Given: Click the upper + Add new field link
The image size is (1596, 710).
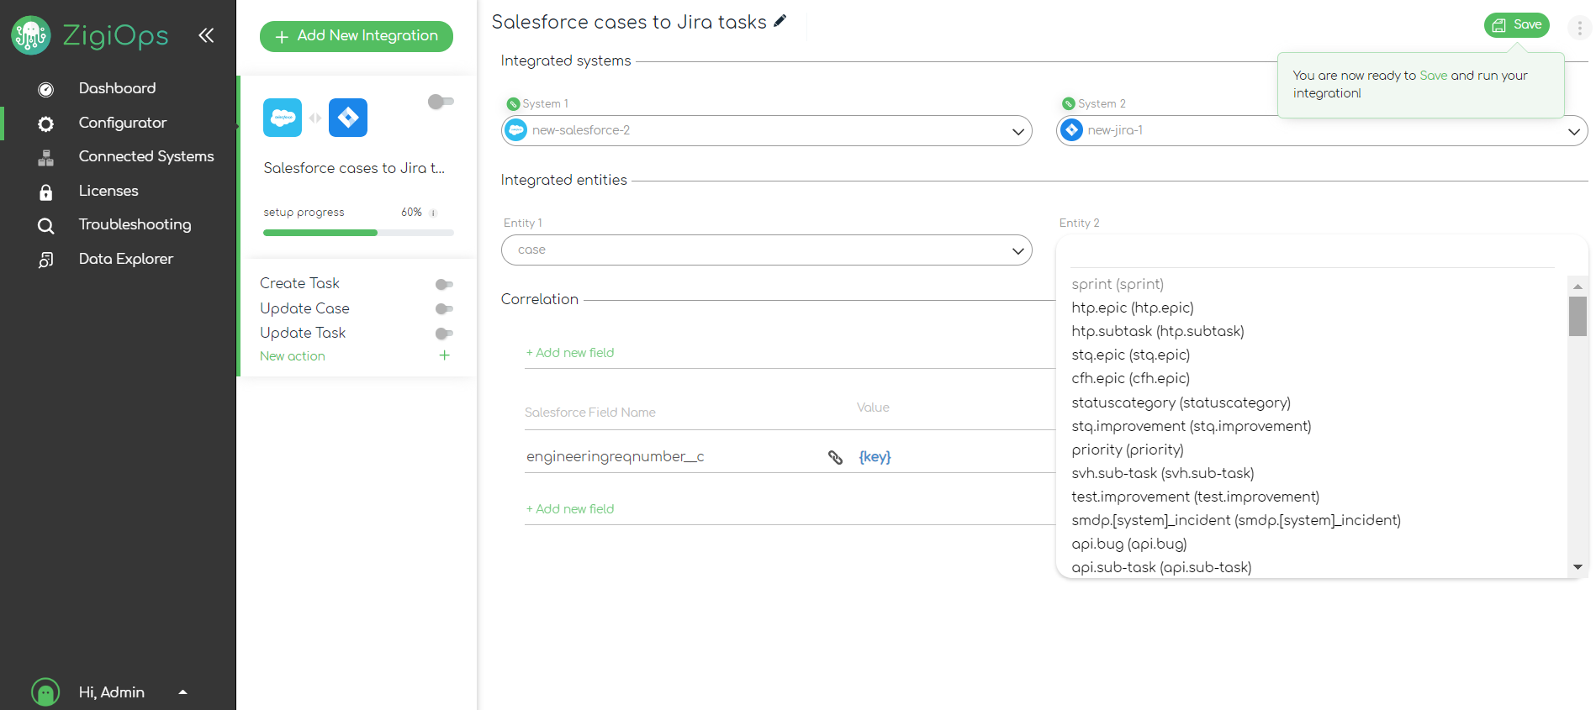Looking at the screenshot, I should tap(570, 353).
